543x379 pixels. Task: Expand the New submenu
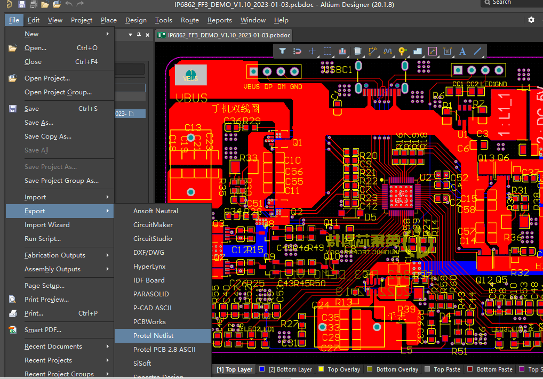point(60,34)
